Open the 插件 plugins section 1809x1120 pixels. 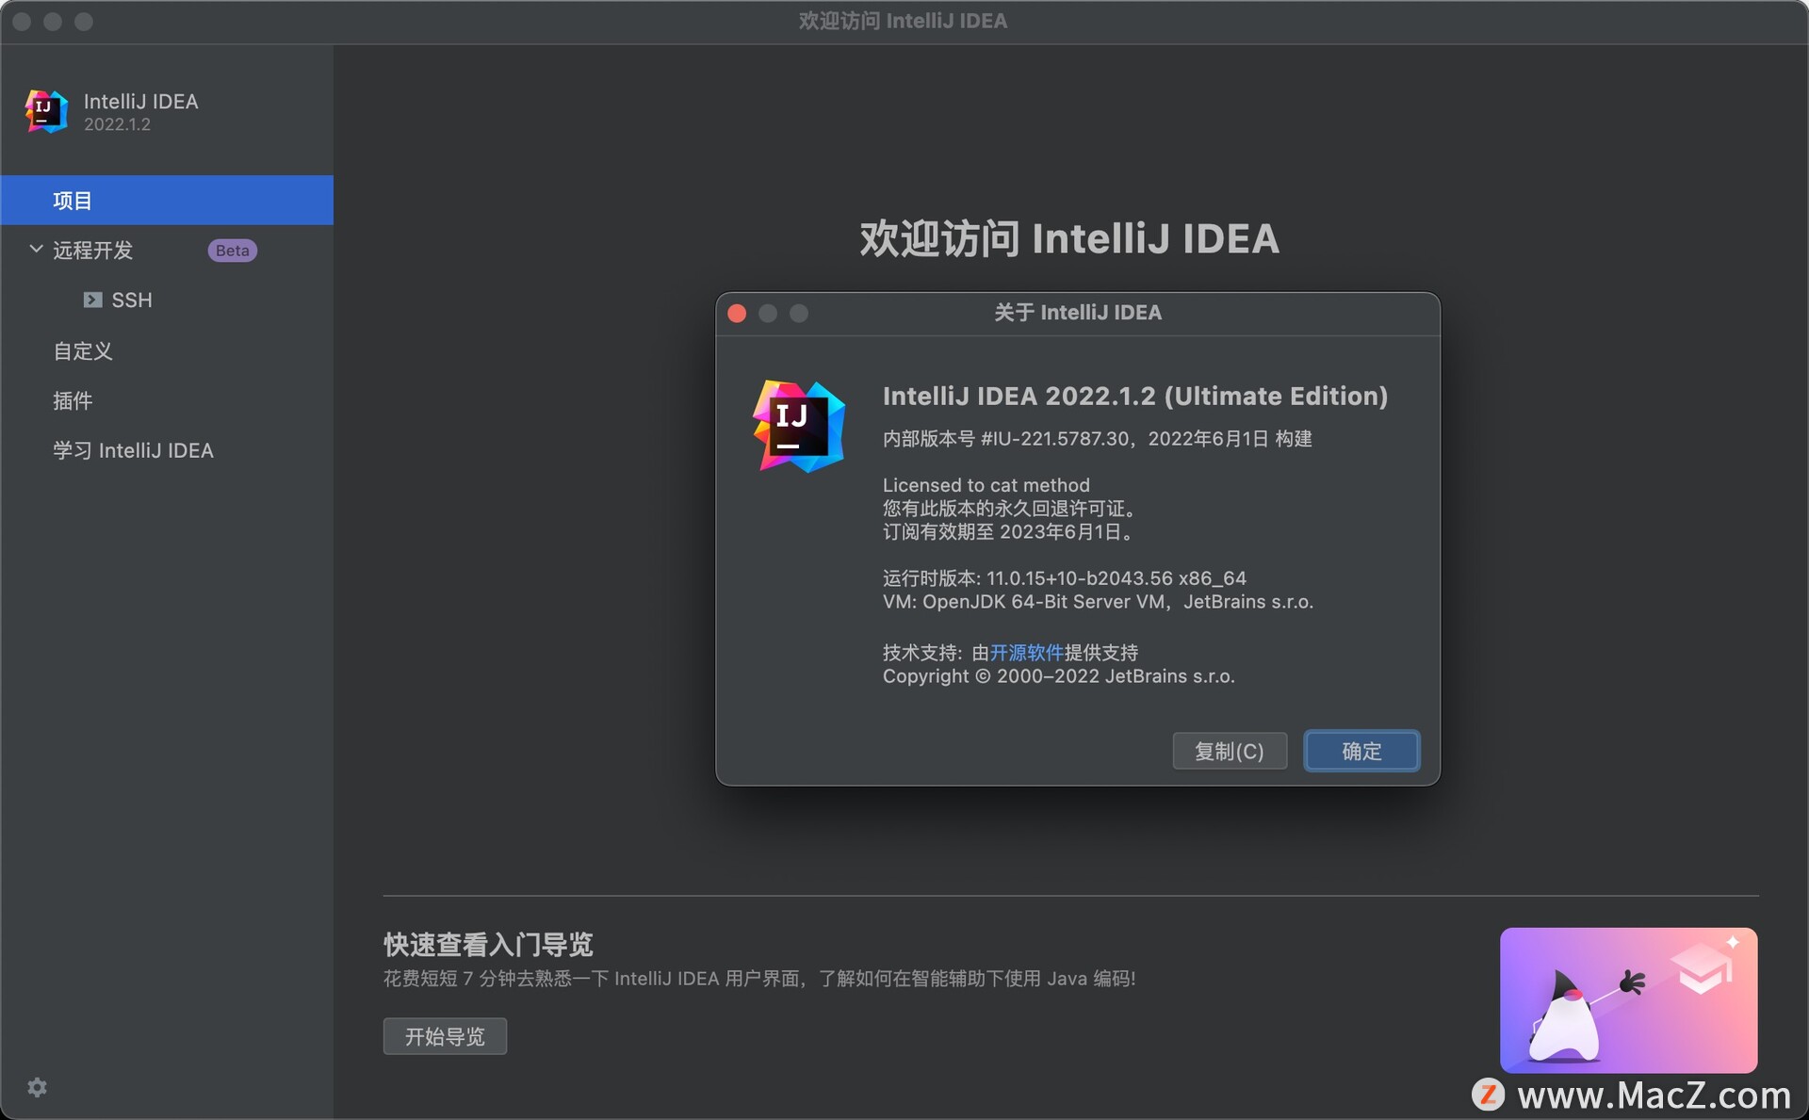73,400
